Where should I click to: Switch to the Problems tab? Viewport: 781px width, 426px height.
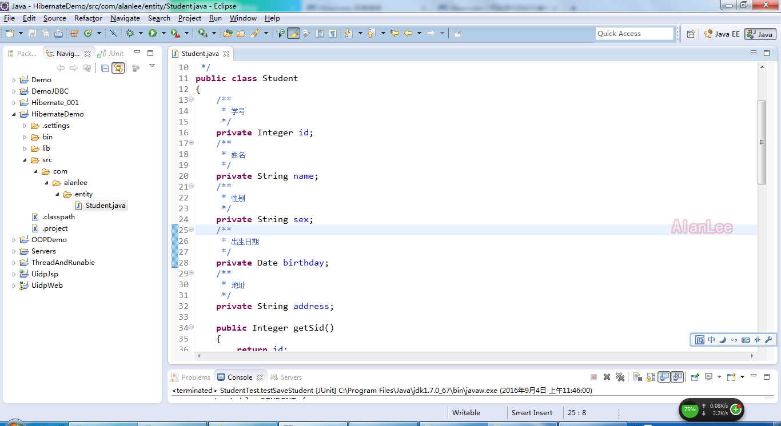(191, 377)
